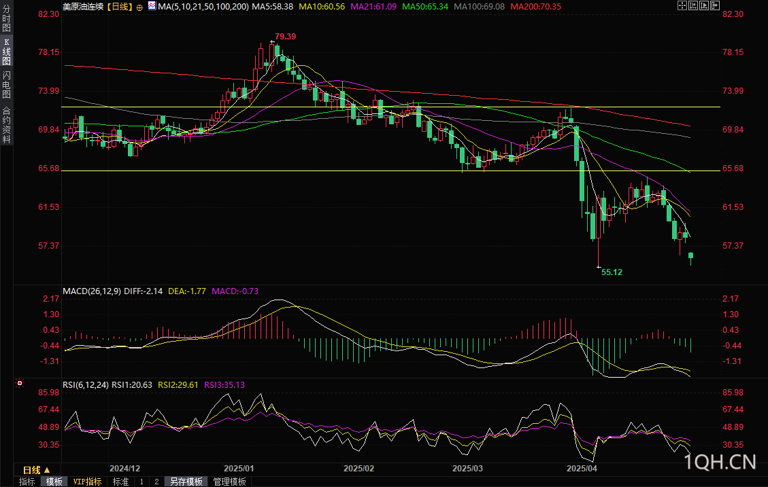Click the third top-right icon with play arrow
The image size is (768, 487).
point(704,5)
